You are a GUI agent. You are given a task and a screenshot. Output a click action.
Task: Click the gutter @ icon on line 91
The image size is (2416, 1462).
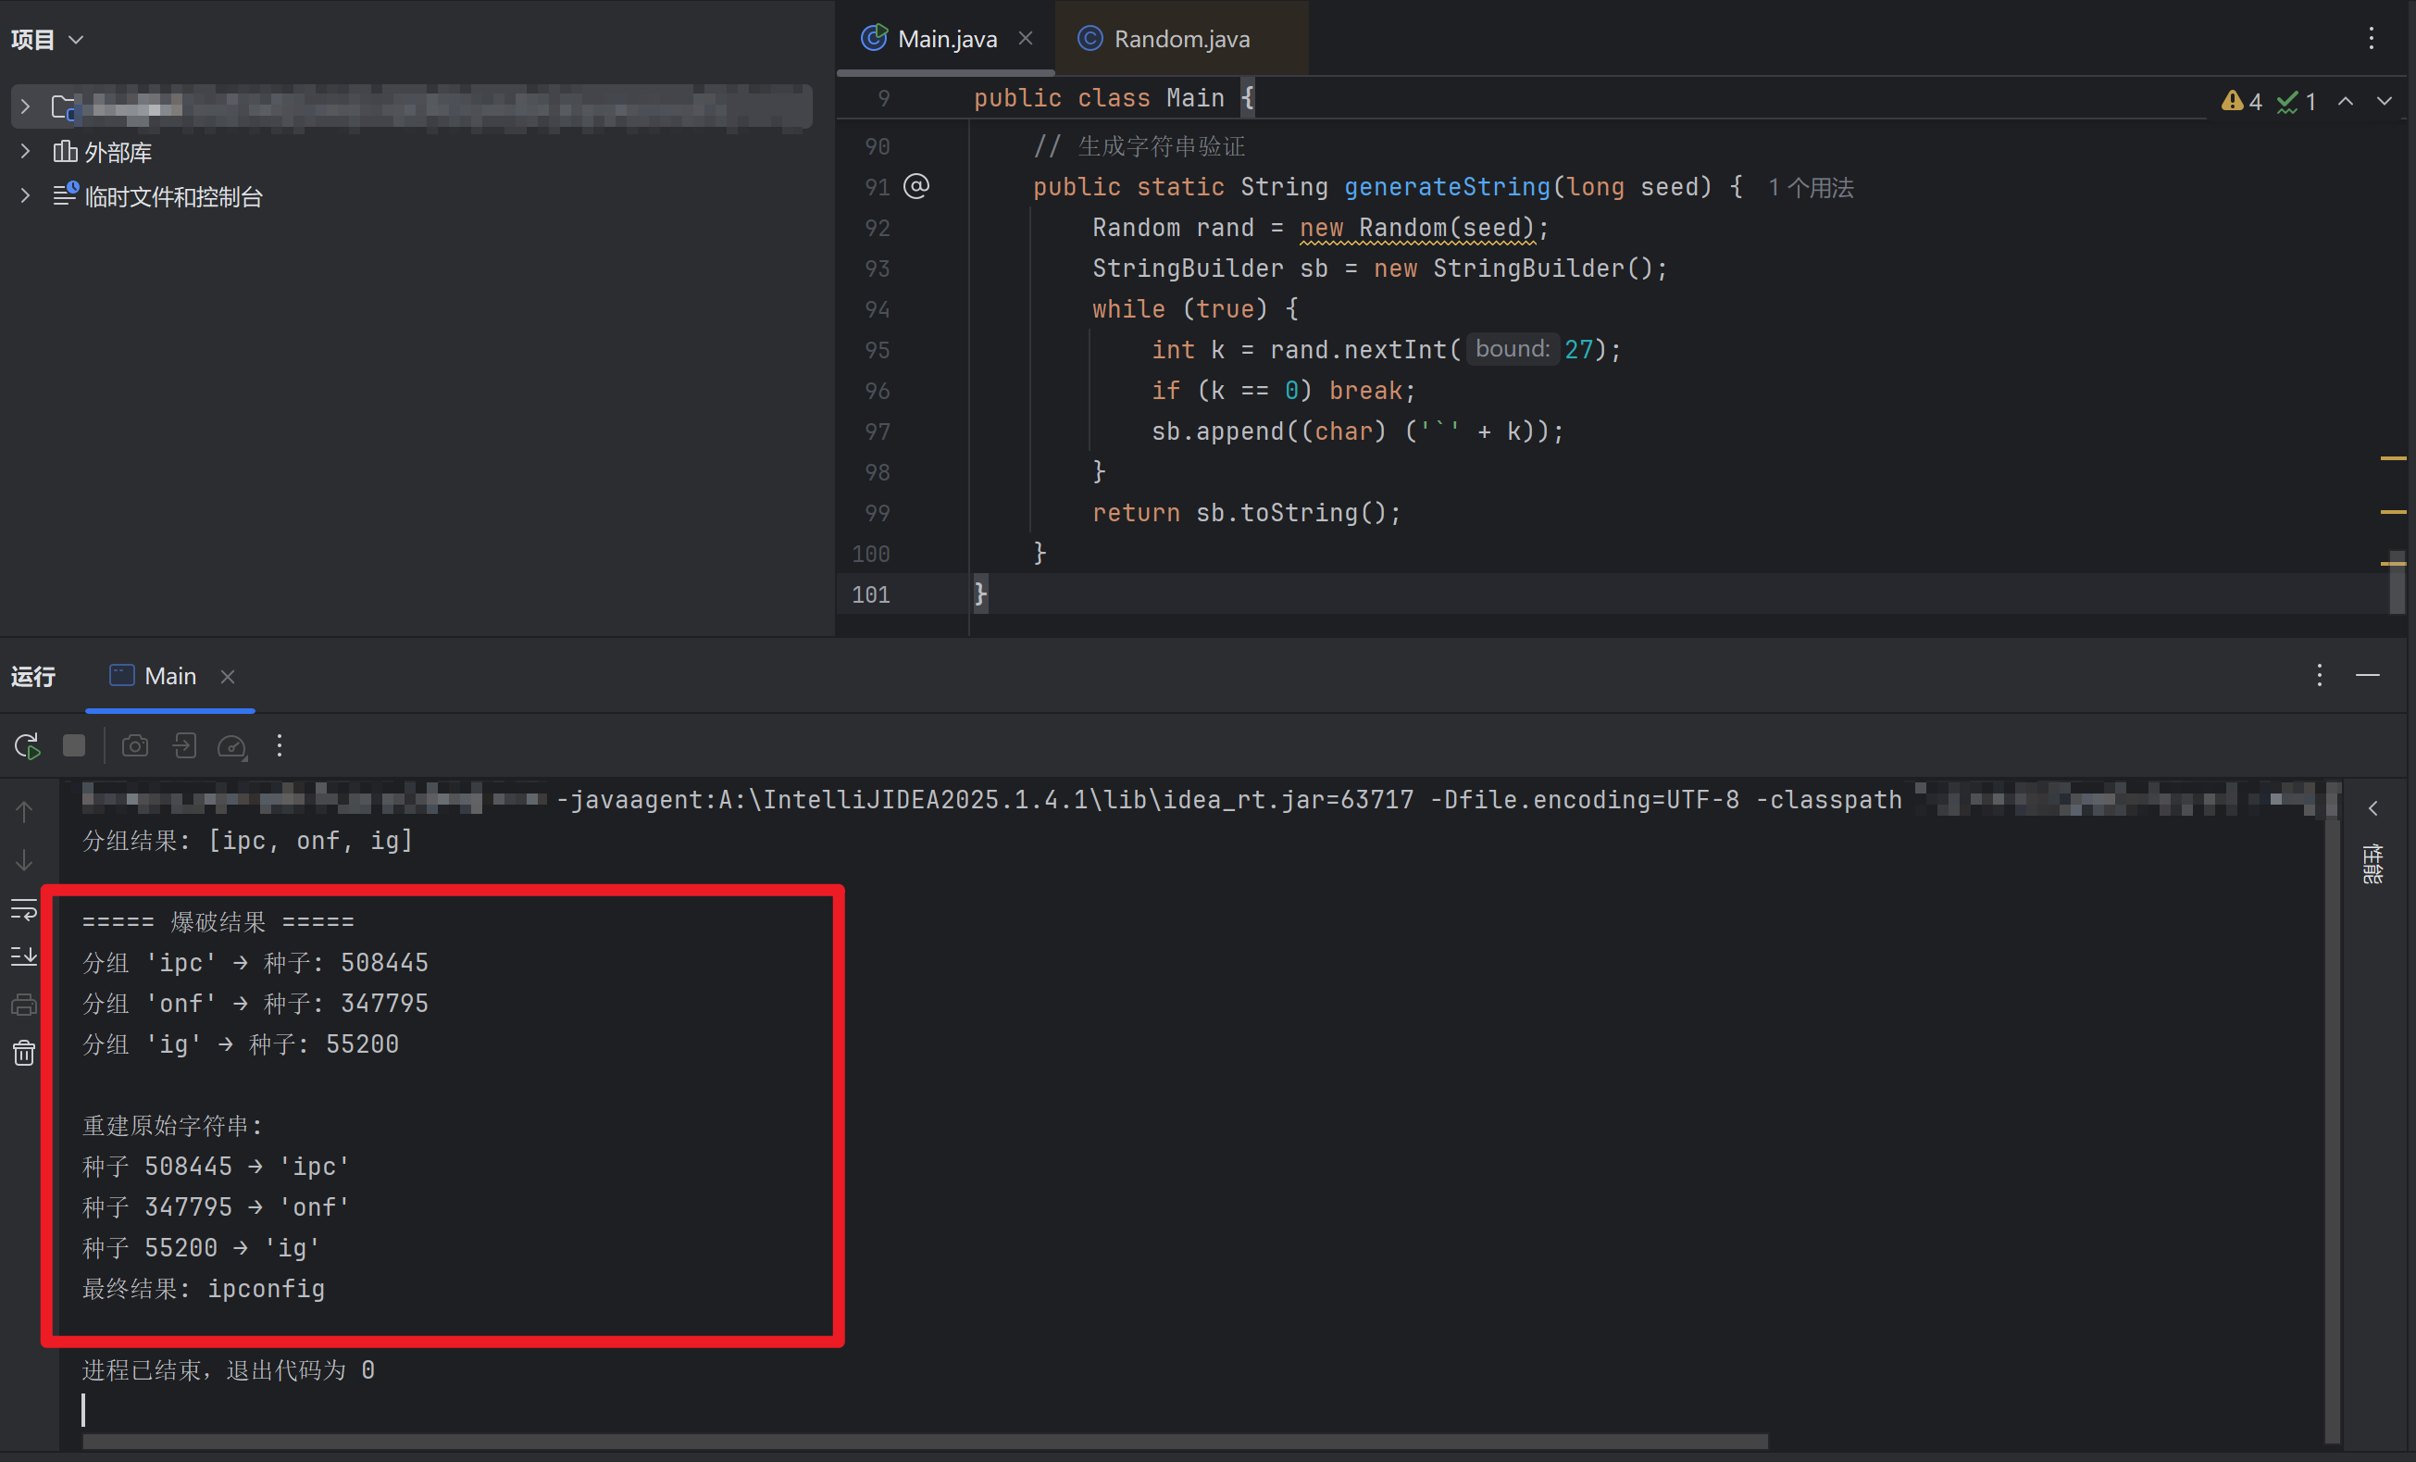click(915, 186)
